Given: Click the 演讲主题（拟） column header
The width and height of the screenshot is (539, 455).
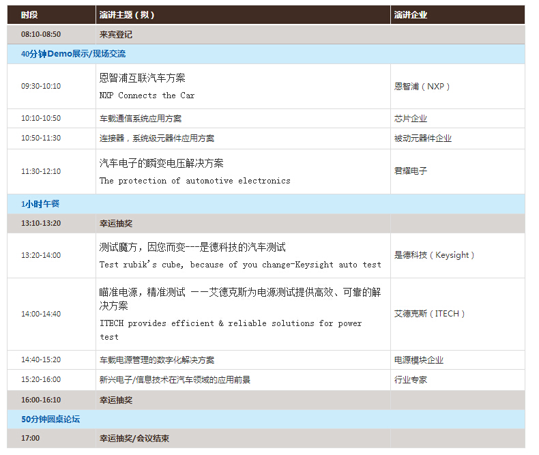Looking at the screenshot, I should coord(127,14).
